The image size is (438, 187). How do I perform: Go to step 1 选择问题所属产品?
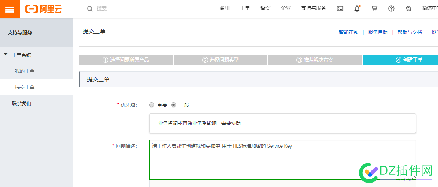click(x=126, y=59)
